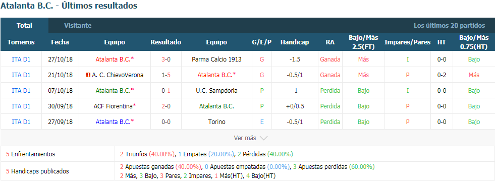Click Parma Calcio 1913 team name

pyautogui.click(x=216, y=59)
